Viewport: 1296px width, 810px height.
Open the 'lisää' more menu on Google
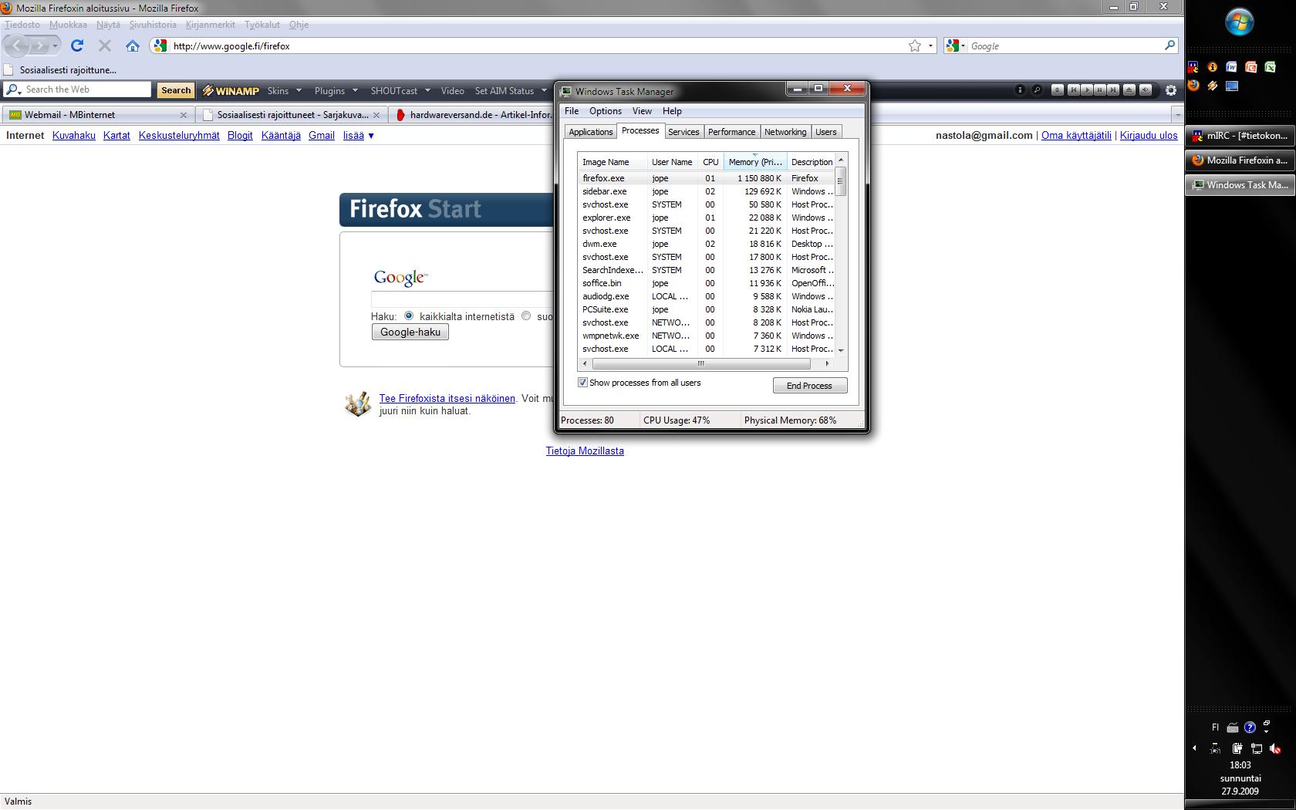(359, 136)
